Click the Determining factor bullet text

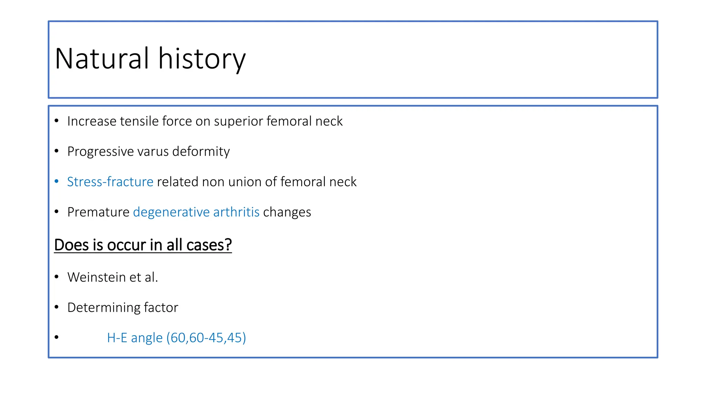(x=123, y=307)
